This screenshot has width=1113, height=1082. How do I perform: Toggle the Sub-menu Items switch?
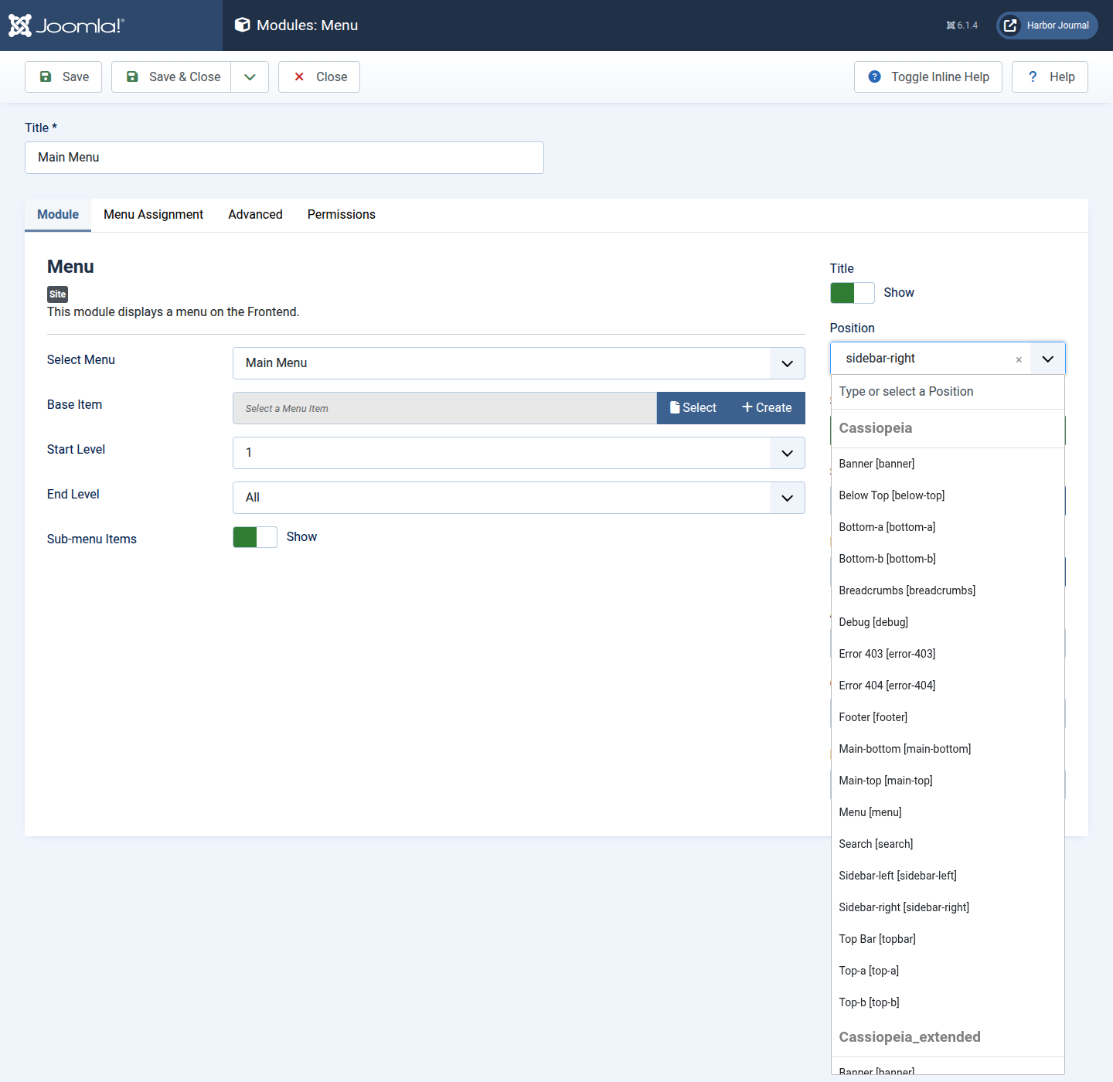coord(255,537)
